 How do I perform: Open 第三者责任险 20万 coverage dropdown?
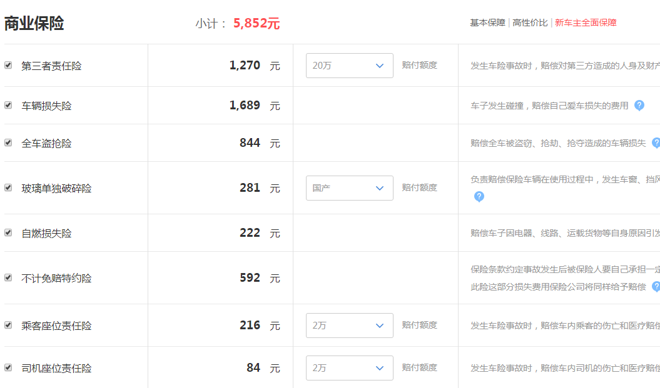point(349,66)
